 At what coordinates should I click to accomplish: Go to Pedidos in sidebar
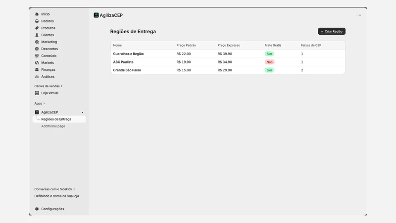click(x=48, y=21)
